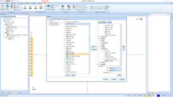Open the All Commands dropdown
The width and height of the screenshot is (173, 97).
coord(78,24)
